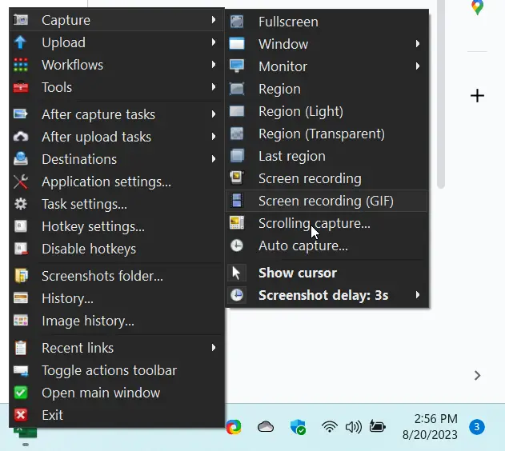Expand the Recent links submenu arrow
Image resolution: width=505 pixels, height=451 pixels.
(x=214, y=347)
